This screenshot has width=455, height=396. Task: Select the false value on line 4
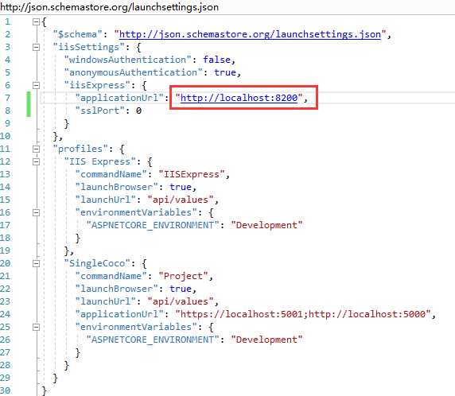(x=217, y=60)
